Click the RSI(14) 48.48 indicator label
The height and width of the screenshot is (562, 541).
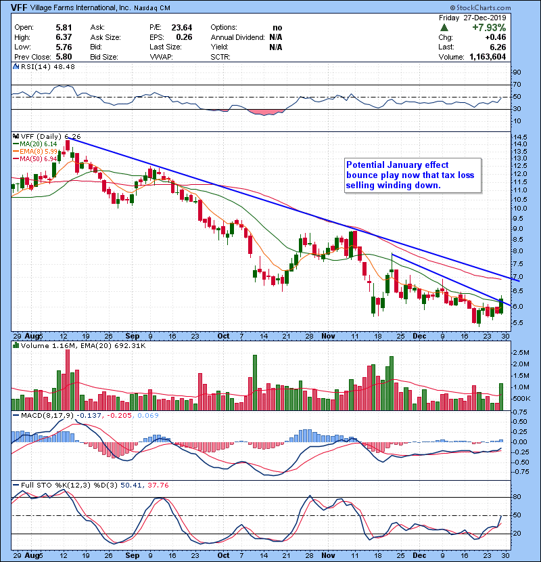(x=48, y=66)
